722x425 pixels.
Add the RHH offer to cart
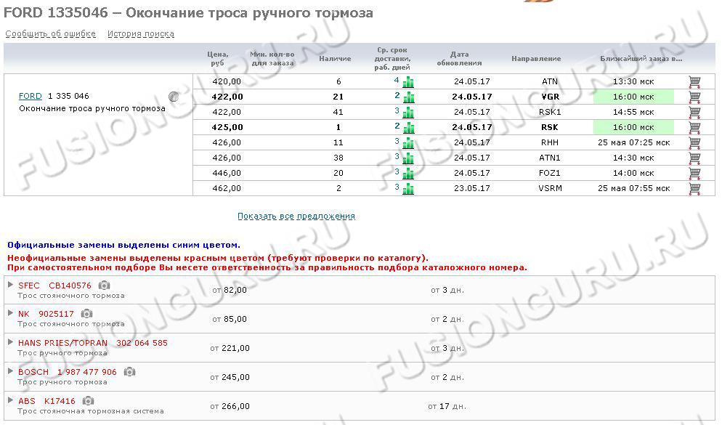coord(694,142)
